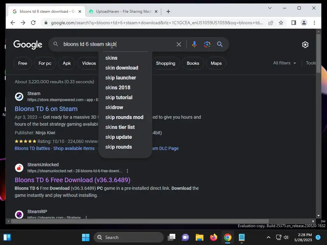
Task: Apply the Free filter chip
Action: click(x=23, y=63)
